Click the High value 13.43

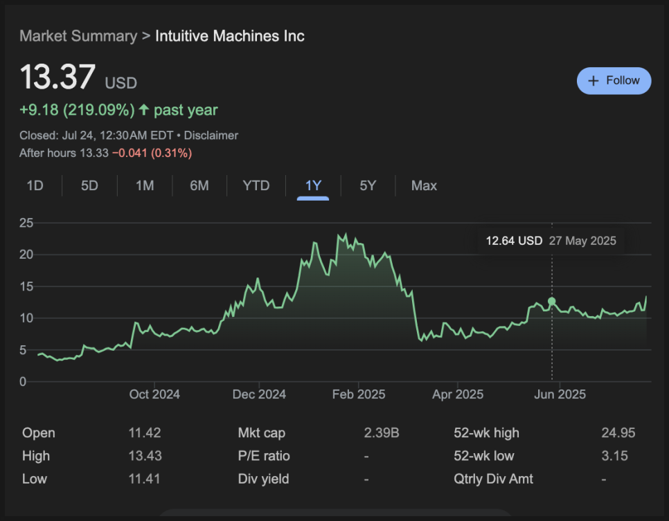(145, 456)
